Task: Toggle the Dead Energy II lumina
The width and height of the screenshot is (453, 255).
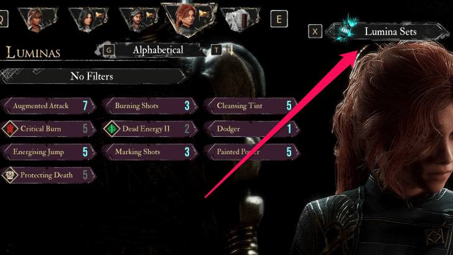Action: pos(151,129)
